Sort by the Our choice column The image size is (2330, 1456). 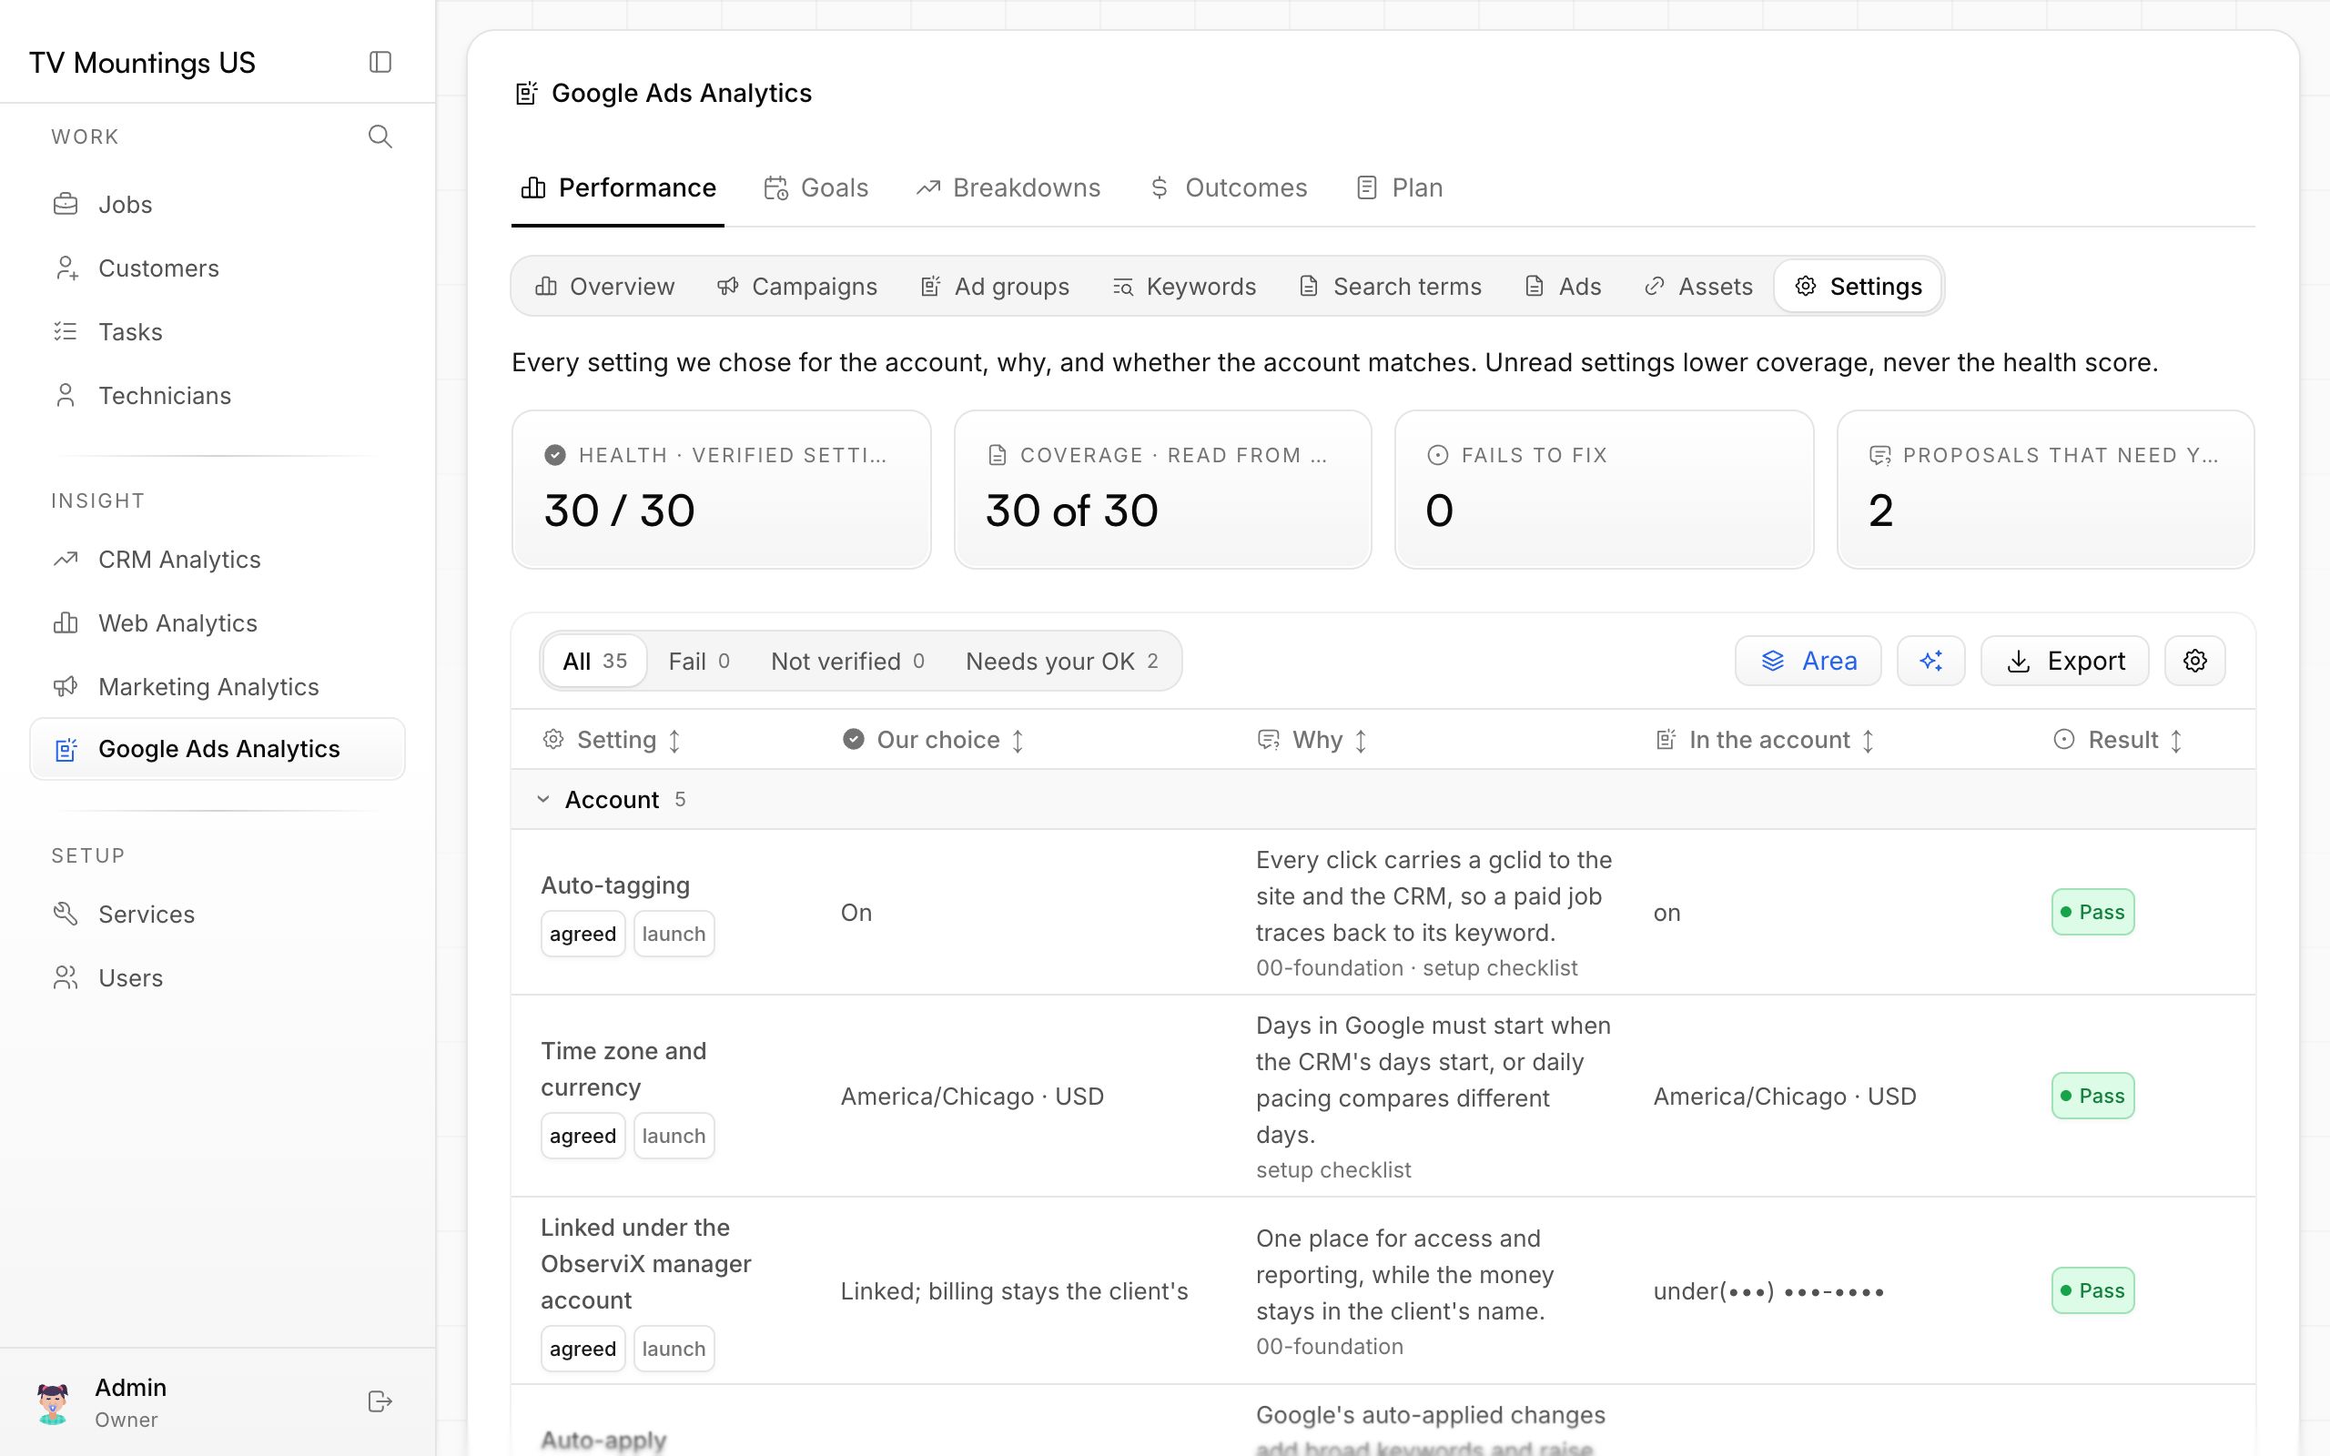[x=933, y=740]
